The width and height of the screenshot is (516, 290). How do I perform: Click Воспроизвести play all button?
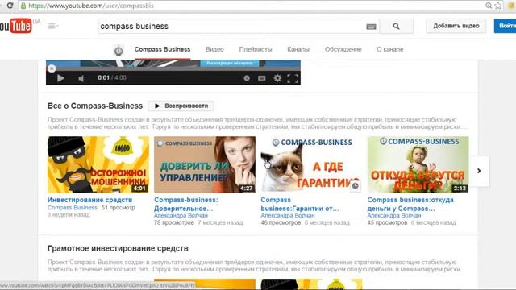tap(181, 106)
